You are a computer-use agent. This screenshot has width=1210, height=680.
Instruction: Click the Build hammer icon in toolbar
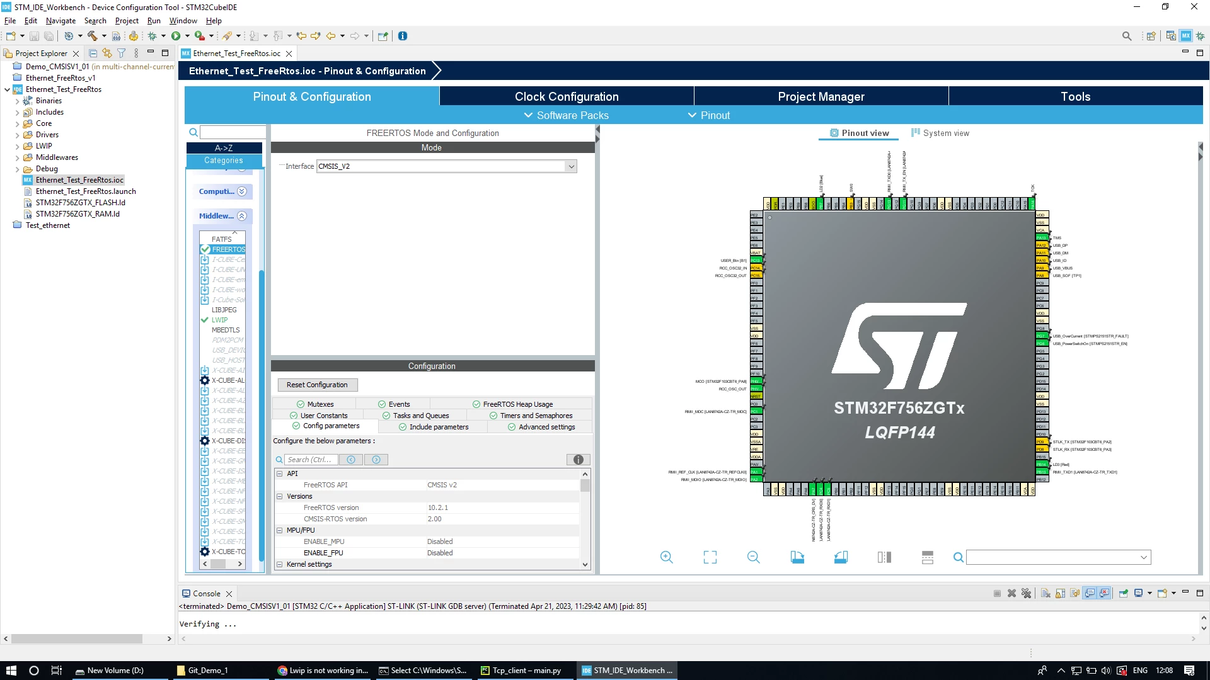(x=93, y=36)
